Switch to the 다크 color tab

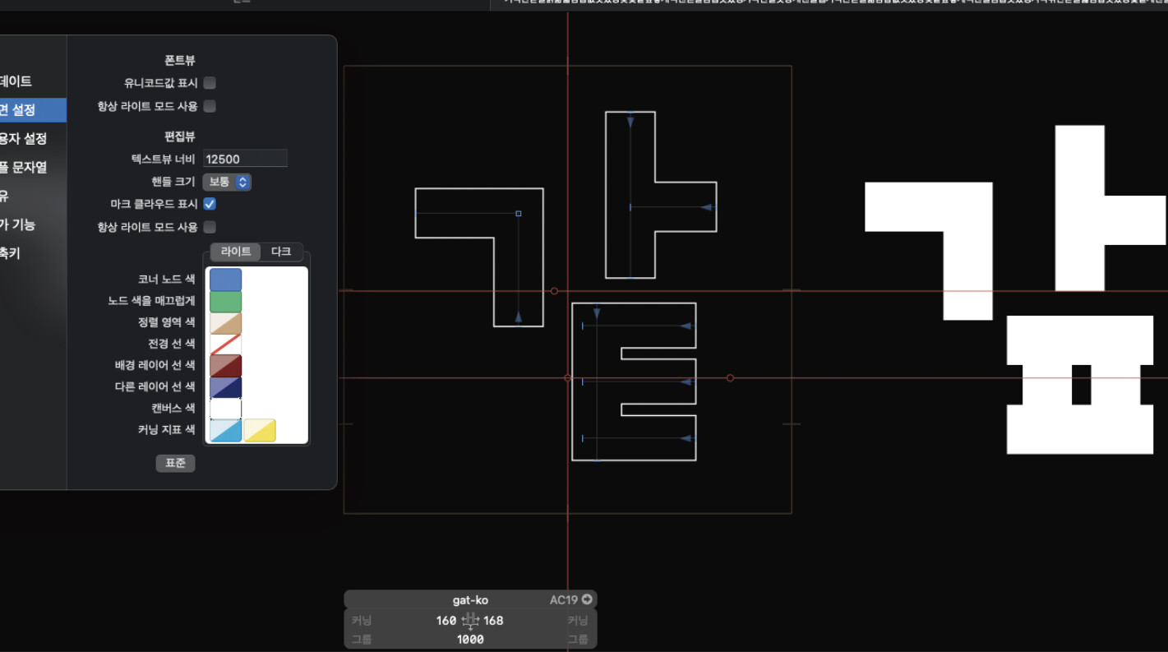click(x=281, y=252)
